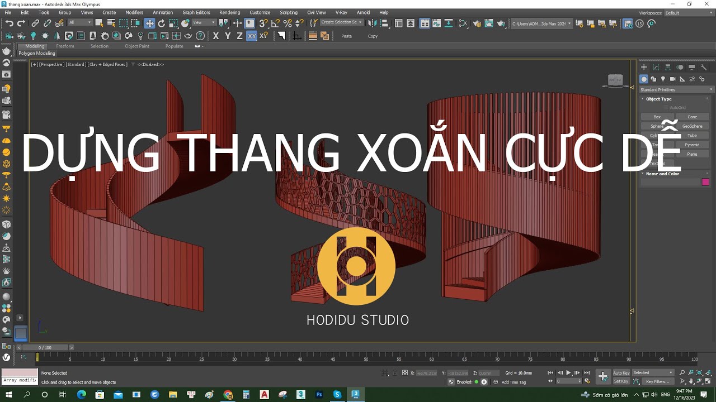Select the Lights category icon in Create panel

[663, 79]
